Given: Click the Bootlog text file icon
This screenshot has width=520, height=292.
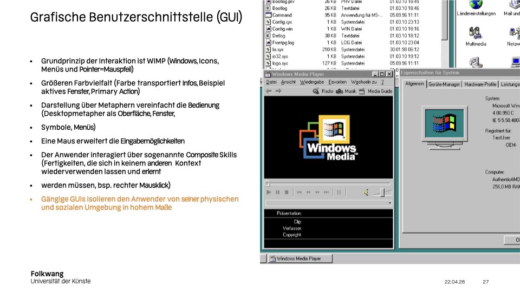Looking at the screenshot, I should point(268,8).
